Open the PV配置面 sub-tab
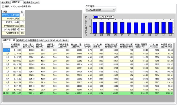Viewport: 177px width, 105px height. 32,40
